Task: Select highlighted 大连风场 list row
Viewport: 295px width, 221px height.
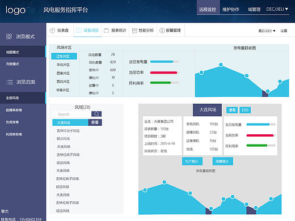Action: click(x=70, y=122)
